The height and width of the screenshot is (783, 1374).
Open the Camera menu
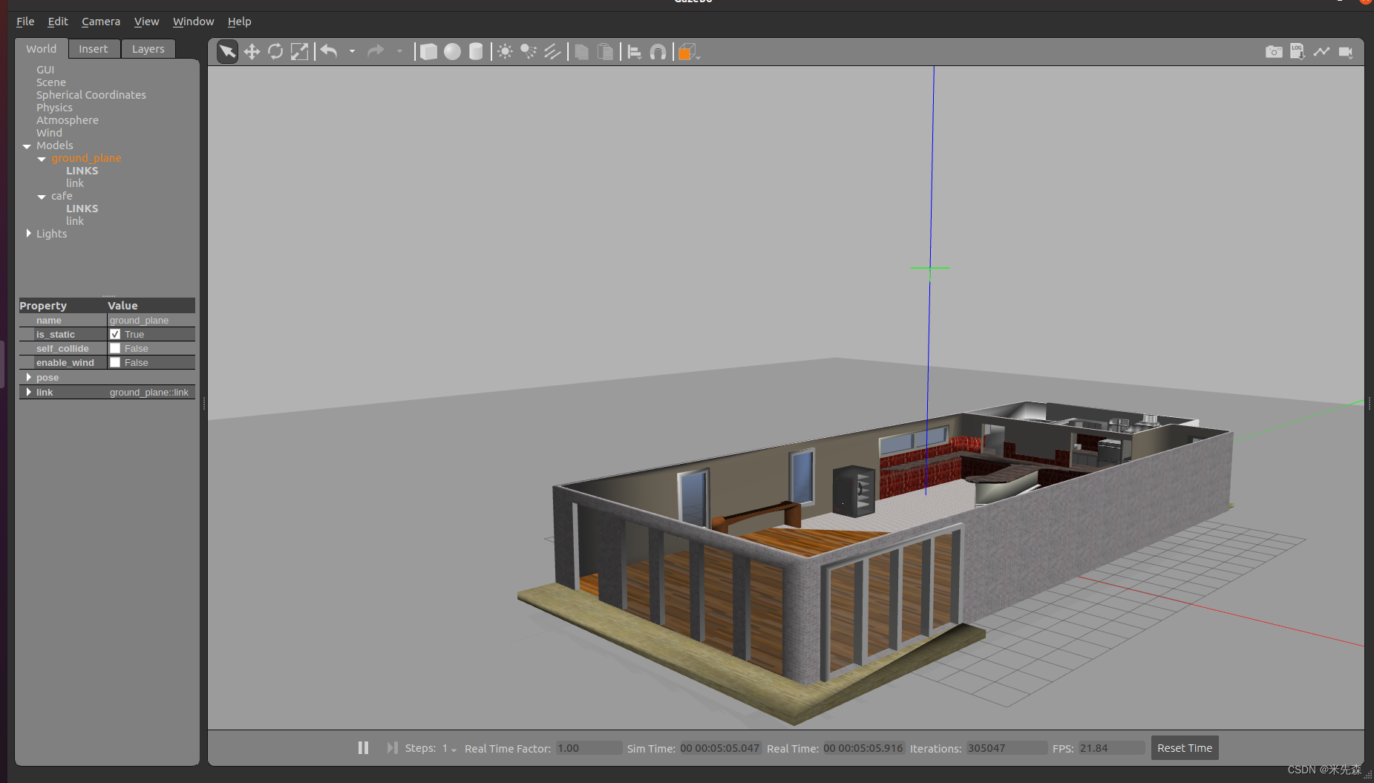point(101,22)
